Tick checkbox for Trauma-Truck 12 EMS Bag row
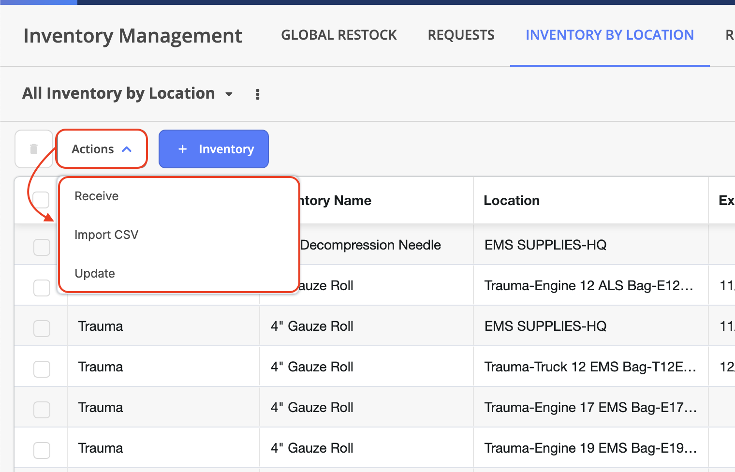Viewport: 735px width, 472px height. point(42,369)
